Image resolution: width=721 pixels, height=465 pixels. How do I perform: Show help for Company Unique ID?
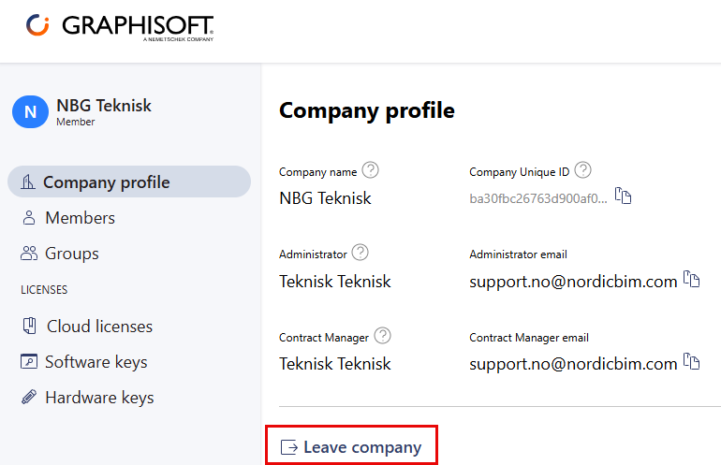pos(582,170)
